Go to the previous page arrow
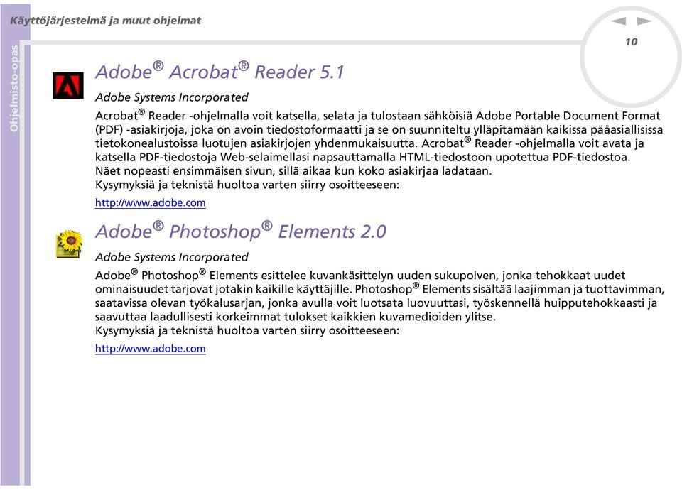 pyautogui.click(x=618, y=21)
